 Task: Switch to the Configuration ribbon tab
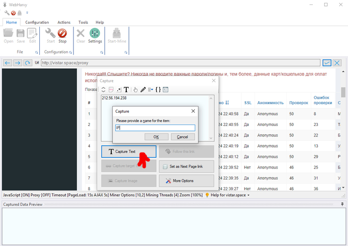point(37,22)
